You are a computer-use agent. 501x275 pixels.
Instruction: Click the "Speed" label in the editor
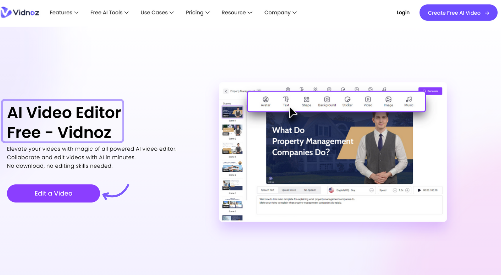click(x=383, y=190)
